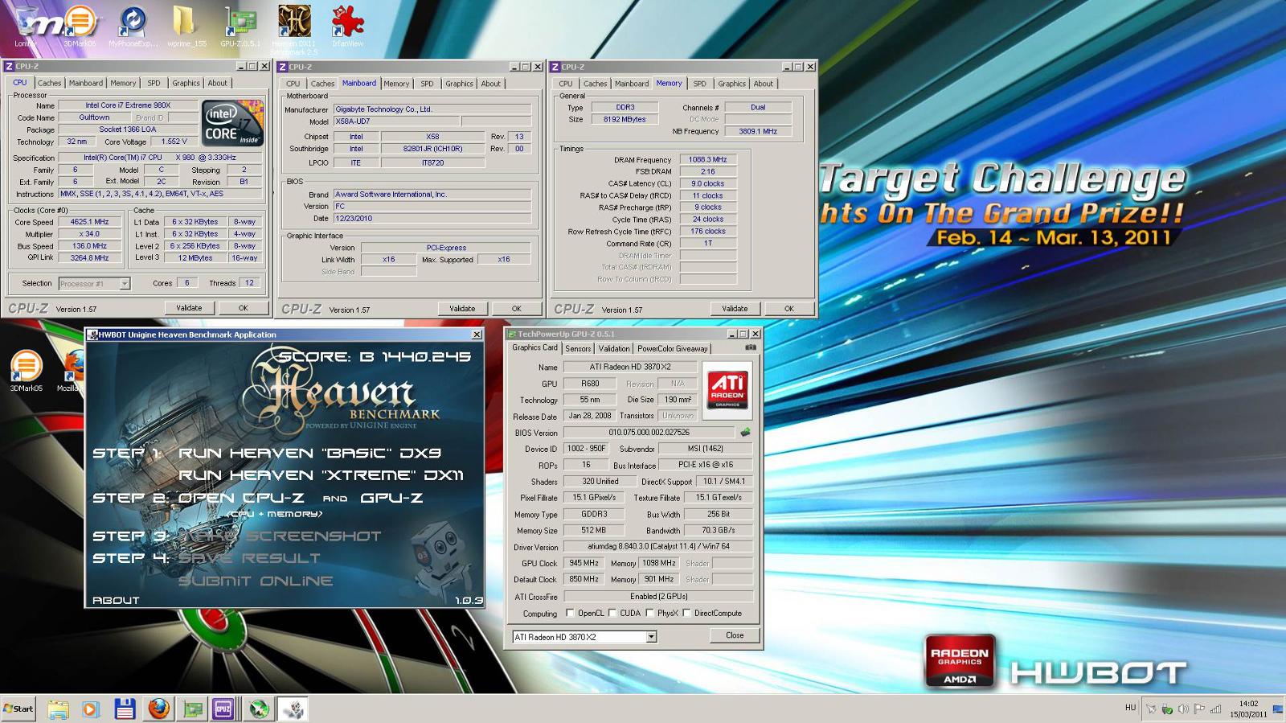Toggle the DirectCompute checkbox in GPU-Z
The width and height of the screenshot is (1286, 723).
click(686, 613)
